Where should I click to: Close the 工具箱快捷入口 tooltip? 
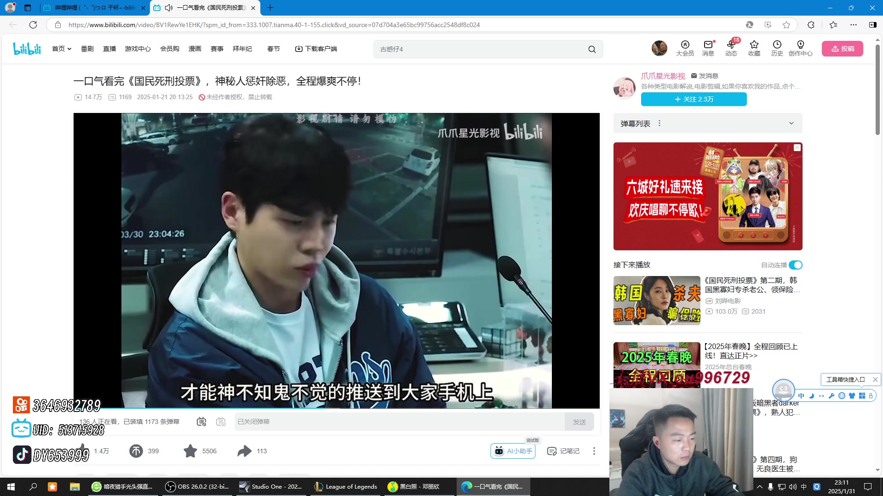pyautogui.click(x=875, y=379)
